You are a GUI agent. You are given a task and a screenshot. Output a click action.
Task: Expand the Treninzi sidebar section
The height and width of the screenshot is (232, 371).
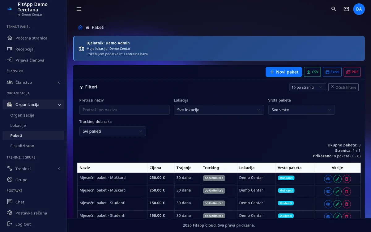pyautogui.click(x=33, y=169)
